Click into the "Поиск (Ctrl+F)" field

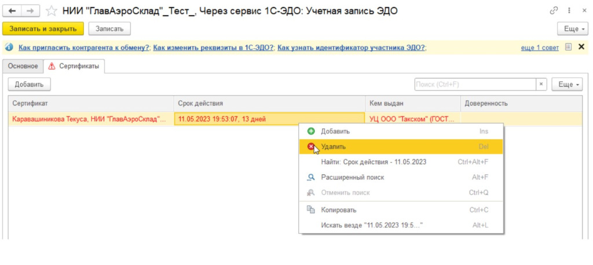point(475,84)
